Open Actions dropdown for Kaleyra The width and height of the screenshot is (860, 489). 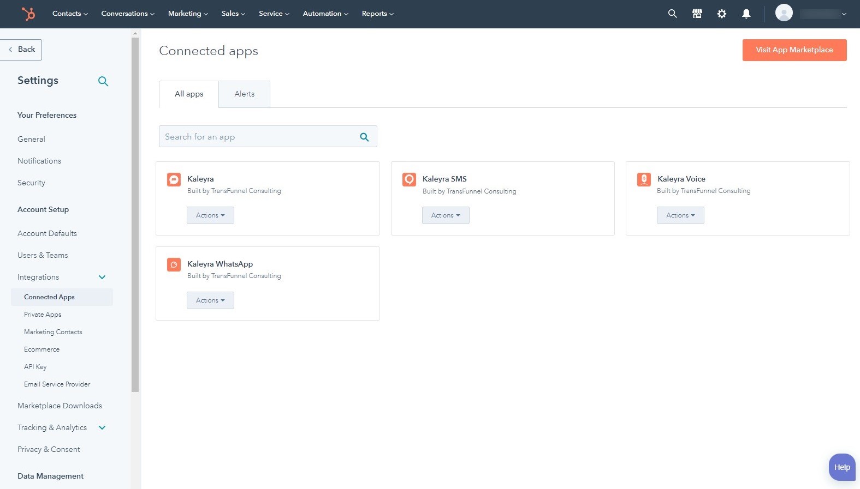tap(210, 215)
